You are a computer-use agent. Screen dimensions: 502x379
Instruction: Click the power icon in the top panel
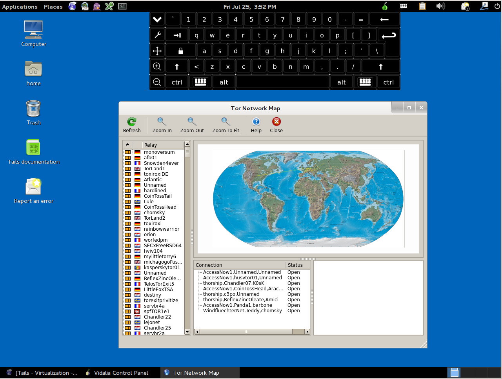(x=497, y=6)
